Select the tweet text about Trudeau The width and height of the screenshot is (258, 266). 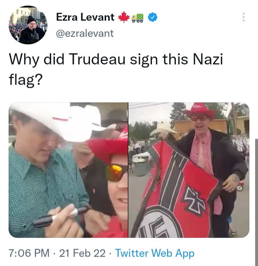[116, 69]
